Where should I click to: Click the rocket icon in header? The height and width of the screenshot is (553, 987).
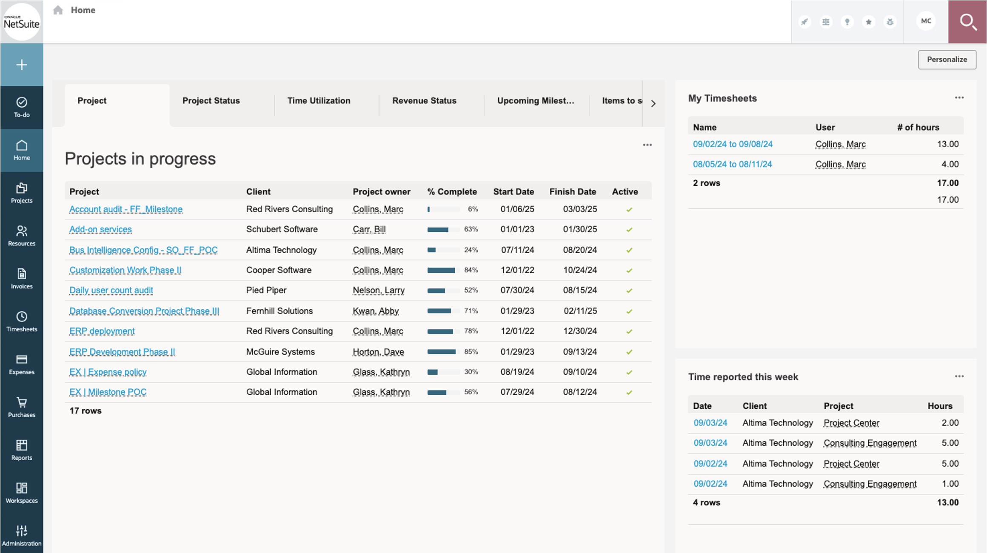pos(804,22)
